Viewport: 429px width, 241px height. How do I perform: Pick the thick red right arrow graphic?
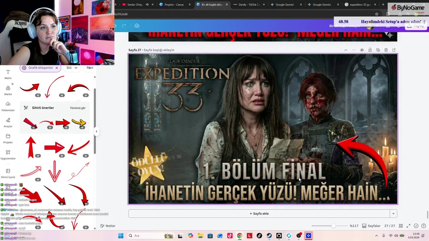click(55, 147)
